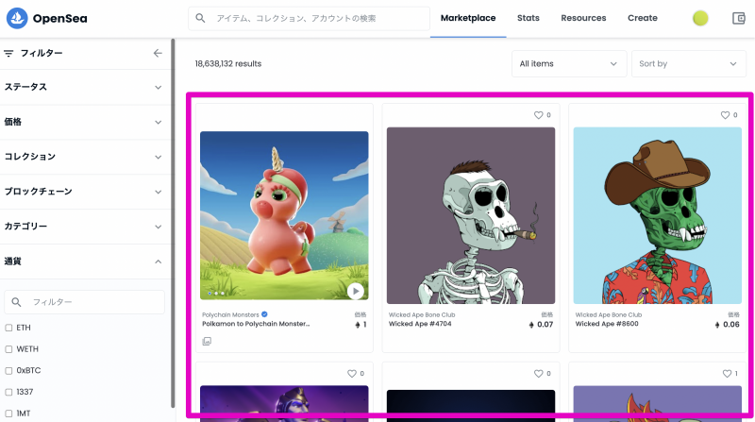Open the wallet icon in header
755x422 pixels.
pos(738,18)
